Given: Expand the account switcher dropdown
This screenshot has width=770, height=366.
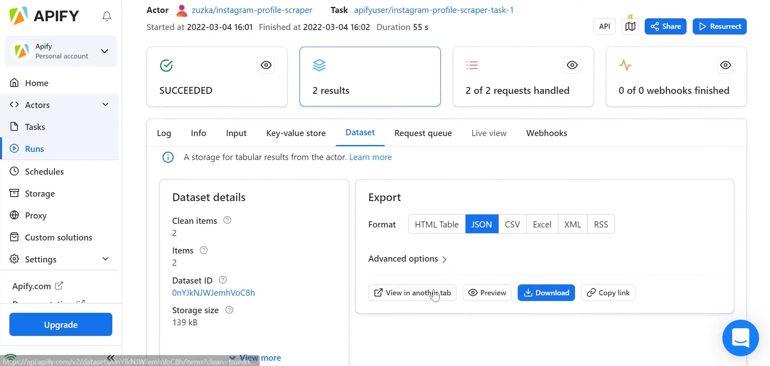Looking at the screenshot, I should [105, 51].
